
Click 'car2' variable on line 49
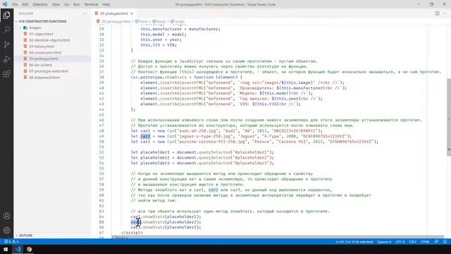145,136
